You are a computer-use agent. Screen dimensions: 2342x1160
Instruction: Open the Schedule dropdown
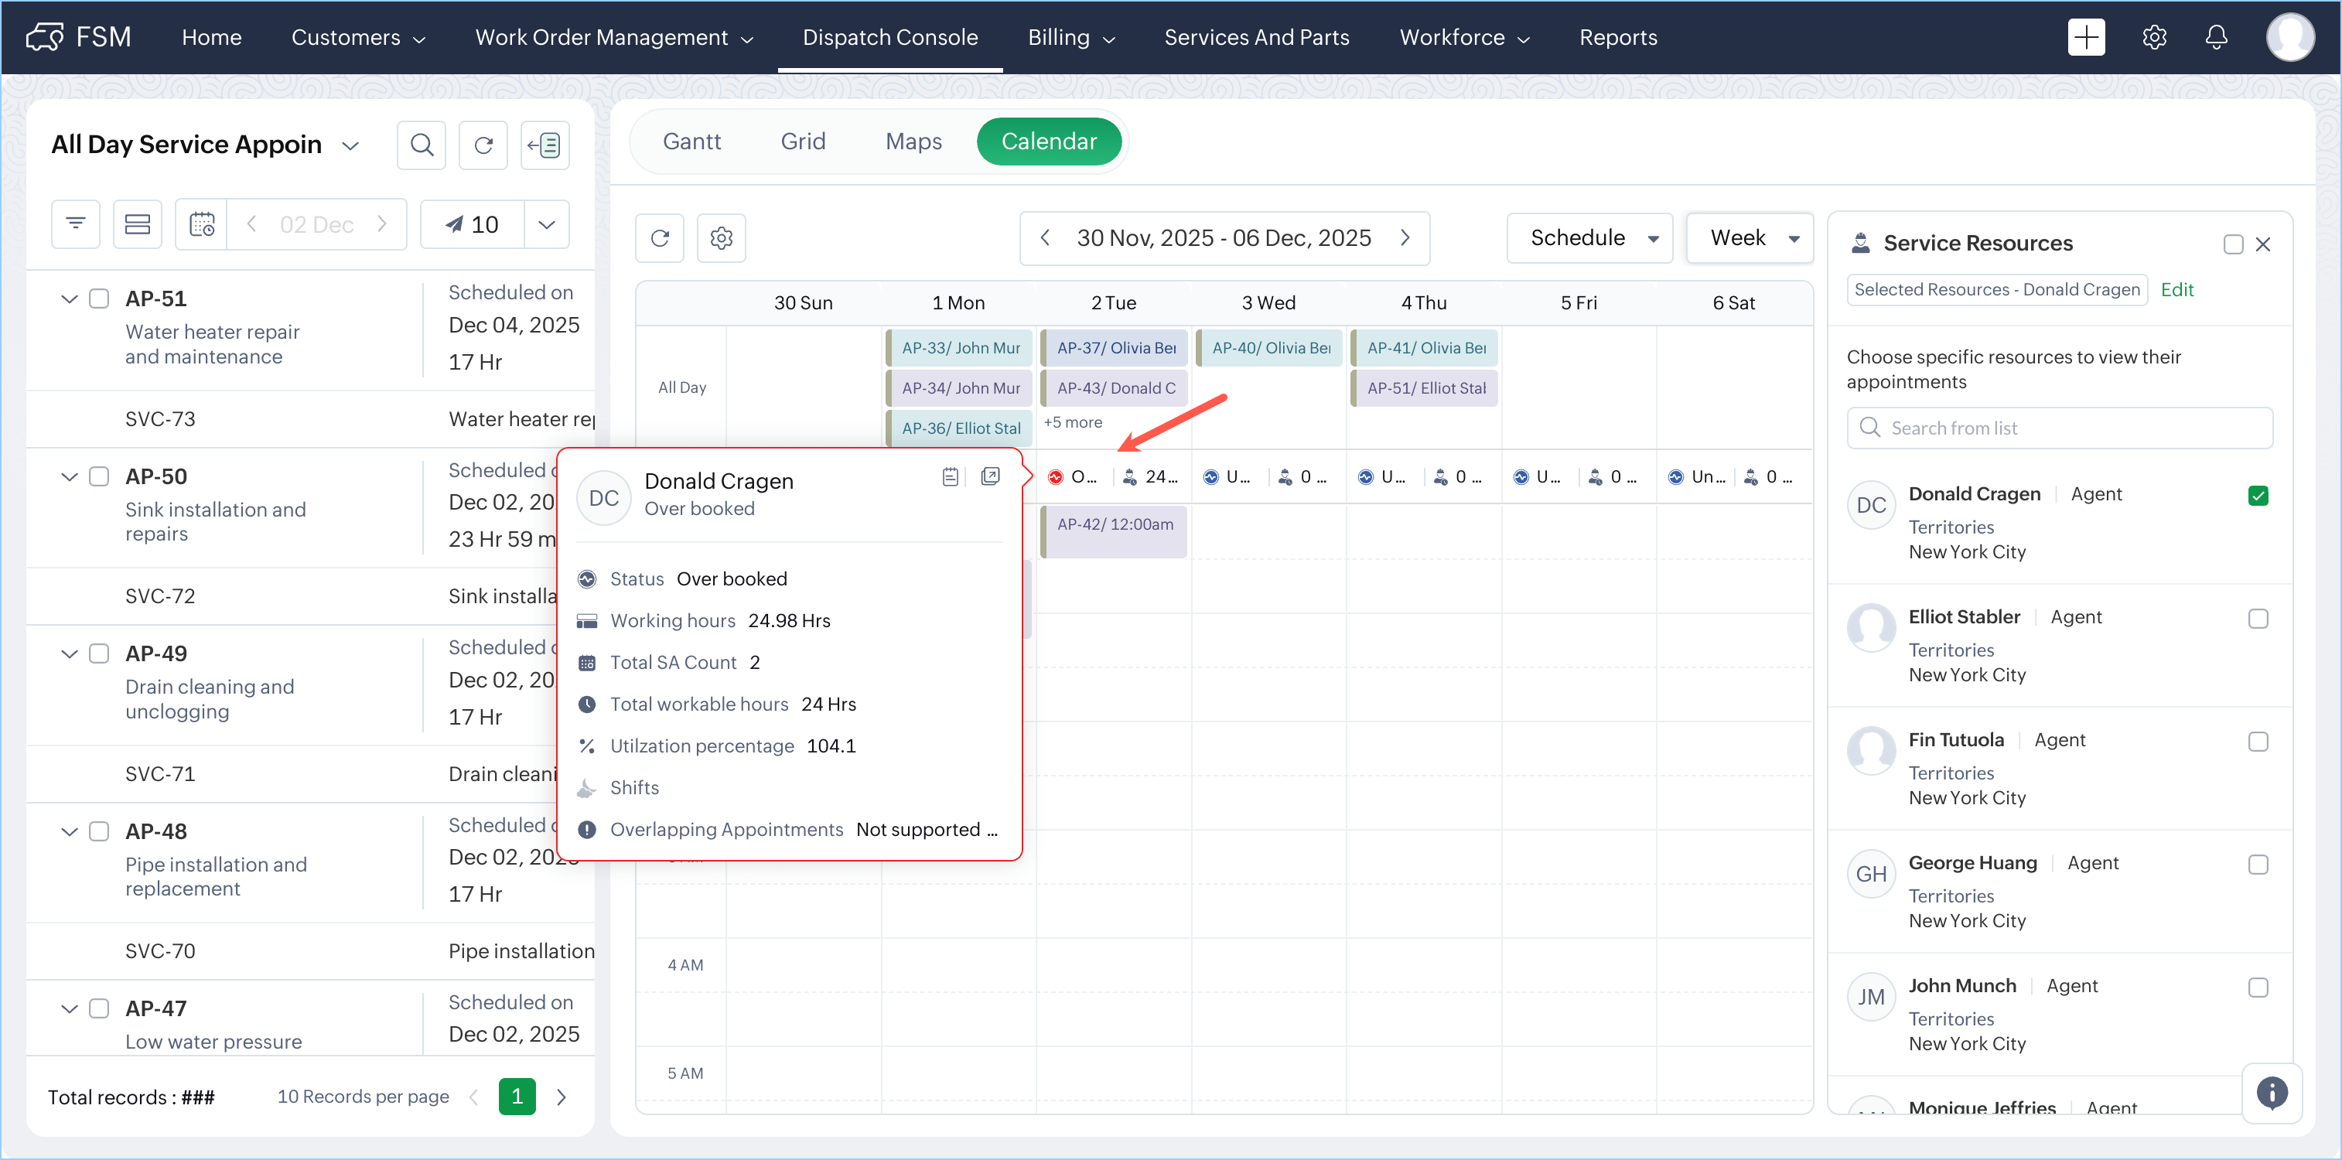(x=1589, y=238)
